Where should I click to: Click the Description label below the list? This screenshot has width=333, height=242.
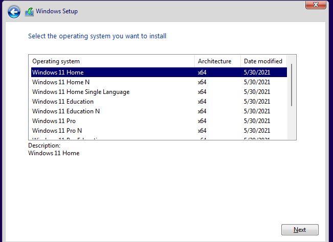click(44, 146)
